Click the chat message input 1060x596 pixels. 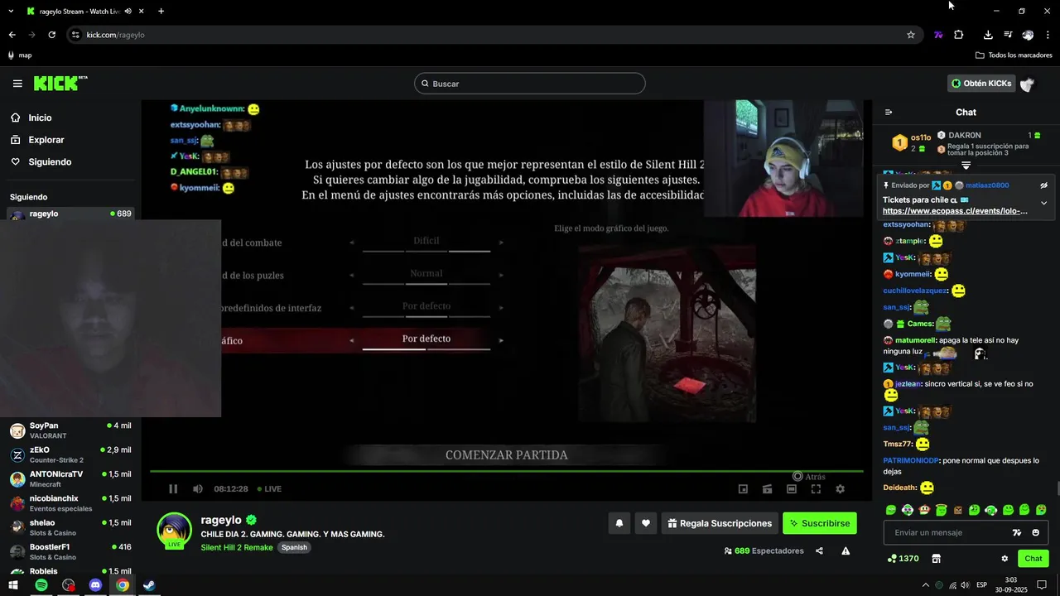[x=944, y=533]
